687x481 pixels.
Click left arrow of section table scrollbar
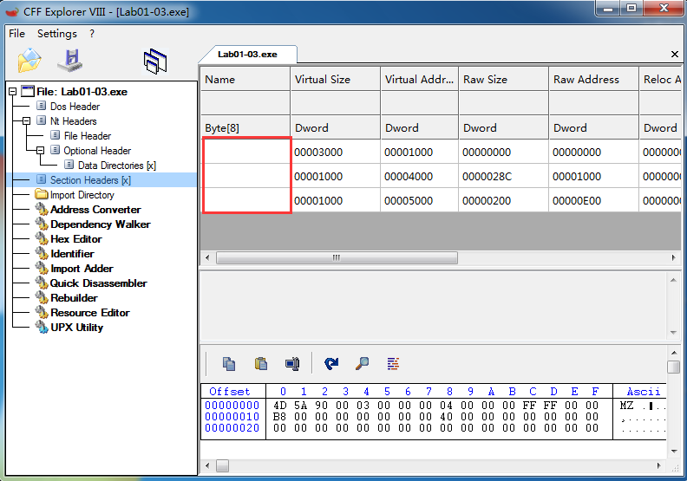coord(207,257)
